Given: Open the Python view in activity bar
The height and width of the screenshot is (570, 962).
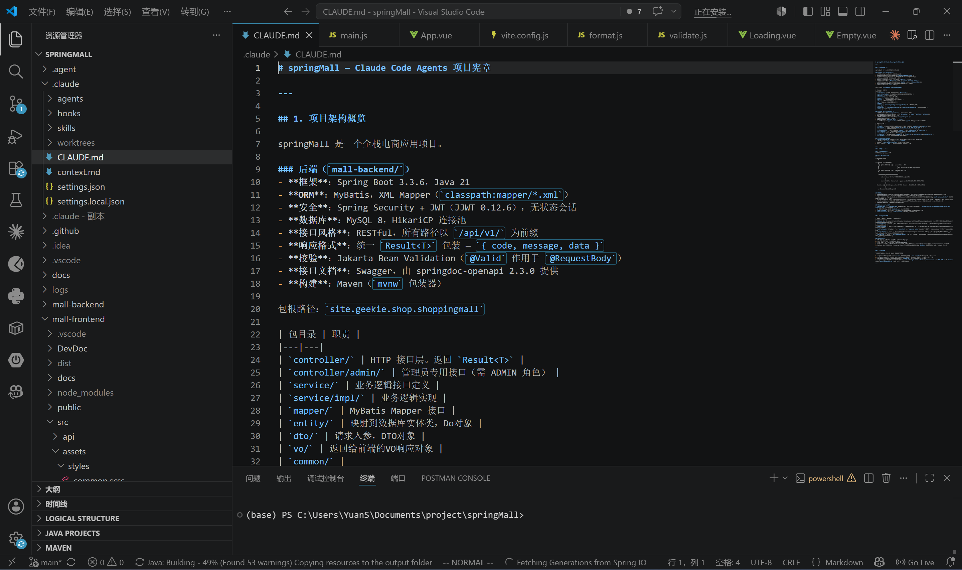Looking at the screenshot, I should (x=16, y=296).
